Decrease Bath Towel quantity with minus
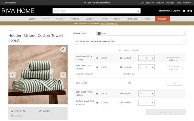The image size is (194, 121). pyautogui.click(x=140, y=67)
